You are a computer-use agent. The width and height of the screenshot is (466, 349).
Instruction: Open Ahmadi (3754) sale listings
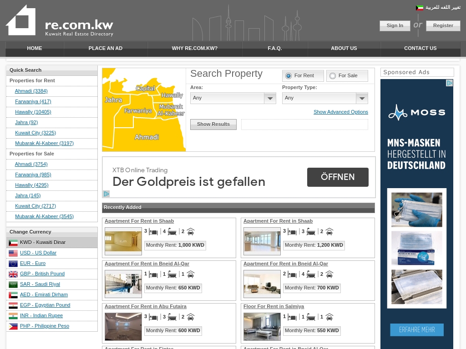pos(31,164)
